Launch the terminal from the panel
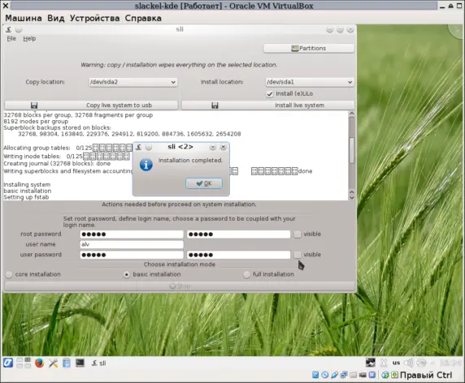 click(80, 363)
